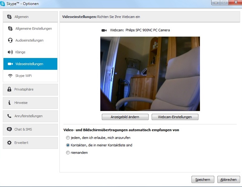
Task: Save settings with Speichern
Action: tap(203, 180)
